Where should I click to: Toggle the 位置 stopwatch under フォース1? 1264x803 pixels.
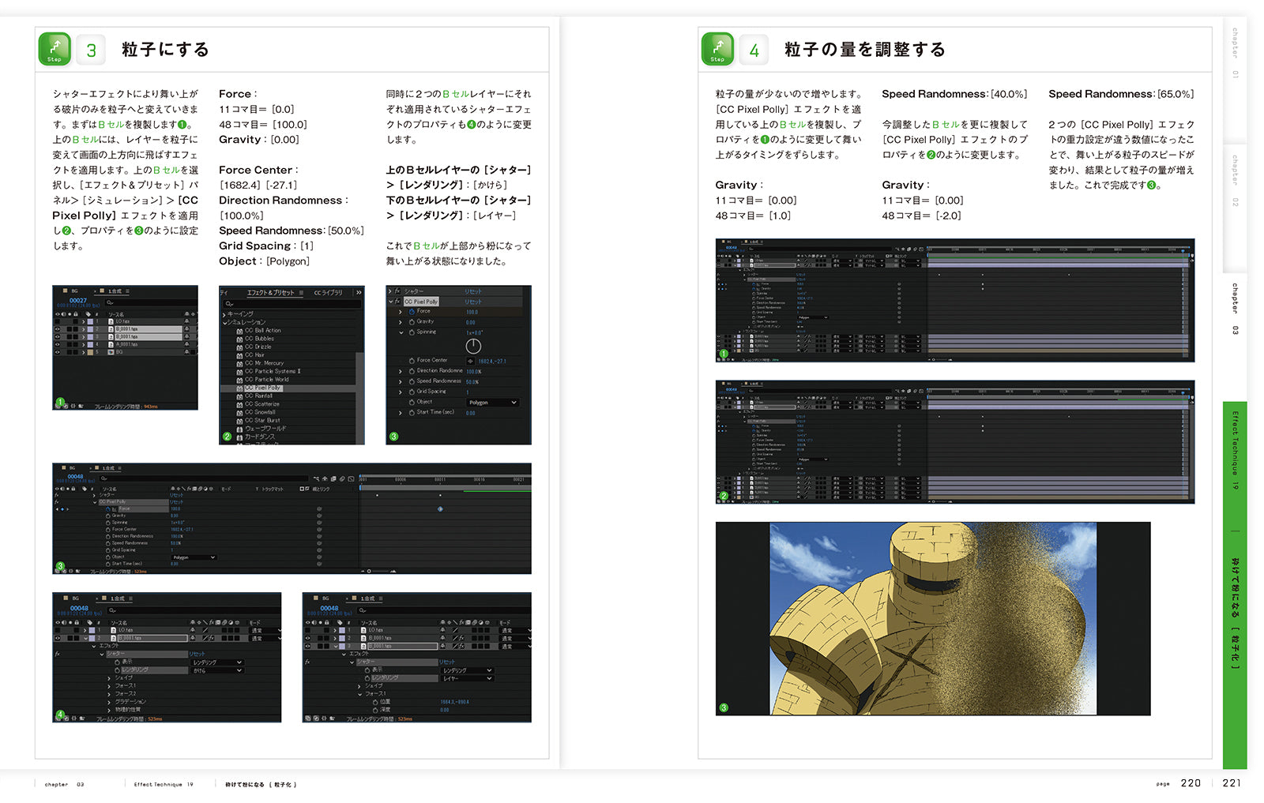(375, 702)
